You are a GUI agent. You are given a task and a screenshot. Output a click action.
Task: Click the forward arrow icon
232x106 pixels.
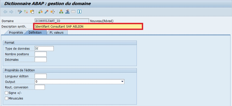pos(11,12)
